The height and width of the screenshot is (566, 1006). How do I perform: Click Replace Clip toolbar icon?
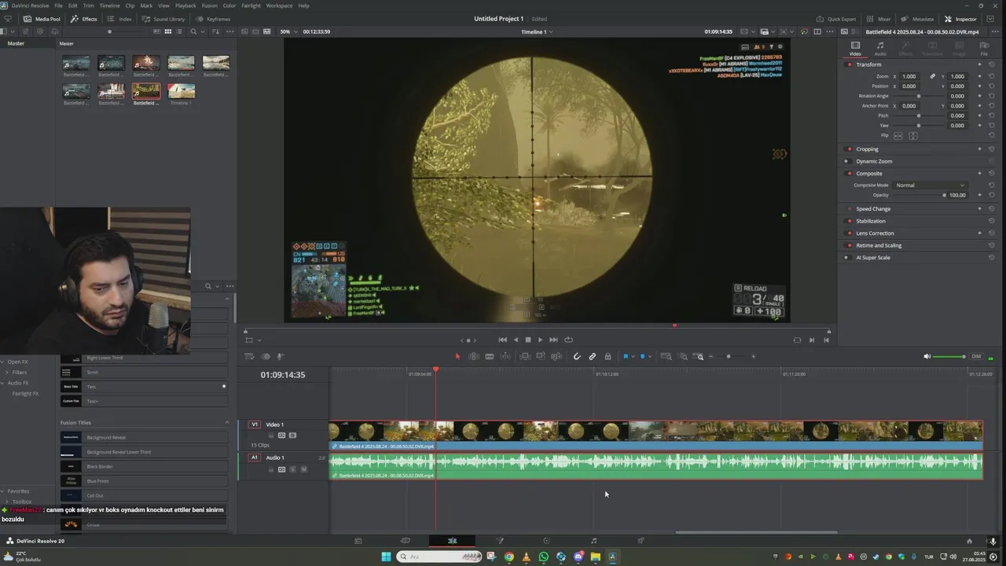[556, 356]
